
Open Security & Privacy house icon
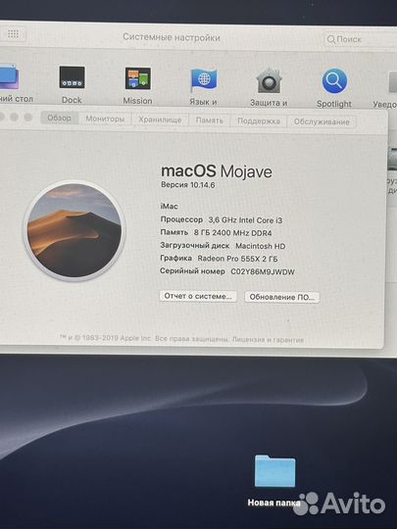point(269,80)
